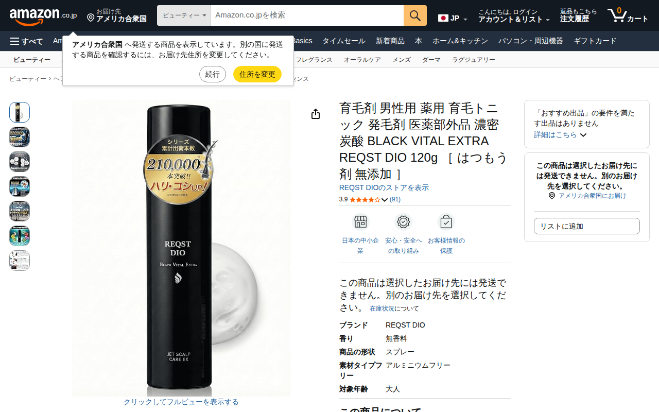Click the 日本の中小企業 storefront icon
The width and height of the screenshot is (659, 412).
pos(360,222)
